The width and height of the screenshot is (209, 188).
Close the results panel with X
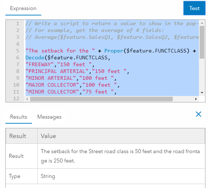click(199, 114)
